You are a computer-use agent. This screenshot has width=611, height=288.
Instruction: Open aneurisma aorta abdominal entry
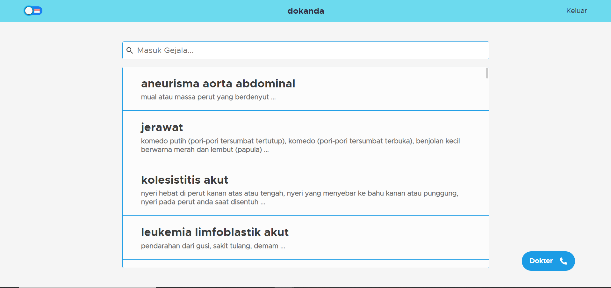coord(305,89)
